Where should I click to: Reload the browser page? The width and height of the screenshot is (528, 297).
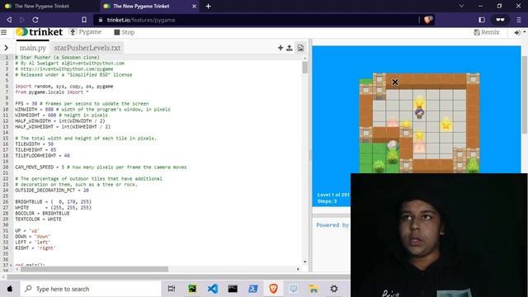click(x=35, y=20)
